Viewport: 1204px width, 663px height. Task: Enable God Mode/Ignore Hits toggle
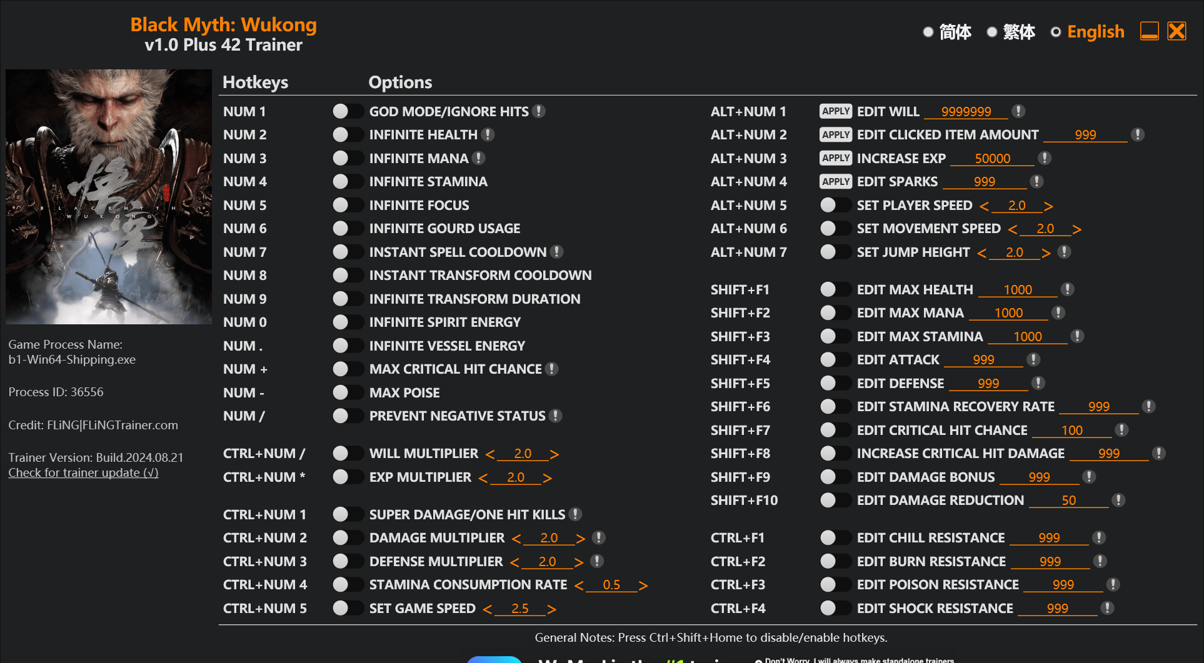pos(348,111)
